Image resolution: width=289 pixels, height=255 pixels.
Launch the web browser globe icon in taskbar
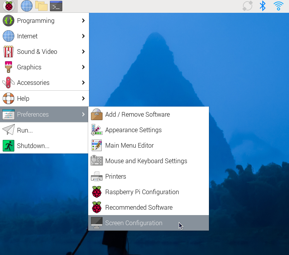[x=27, y=6]
